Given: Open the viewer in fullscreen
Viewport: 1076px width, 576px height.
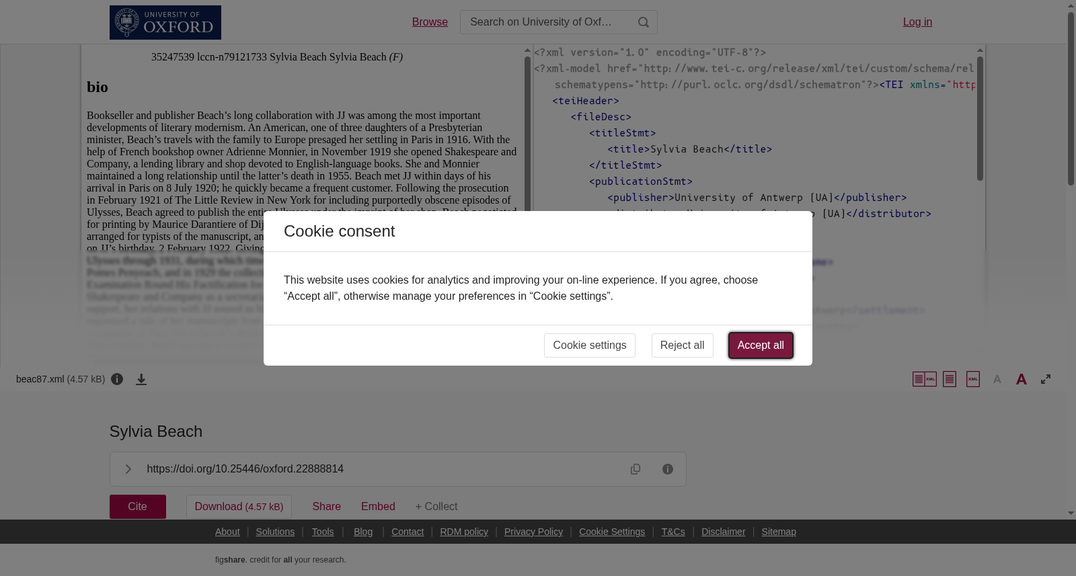Looking at the screenshot, I should pyautogui.click(x=1046, y=379).
